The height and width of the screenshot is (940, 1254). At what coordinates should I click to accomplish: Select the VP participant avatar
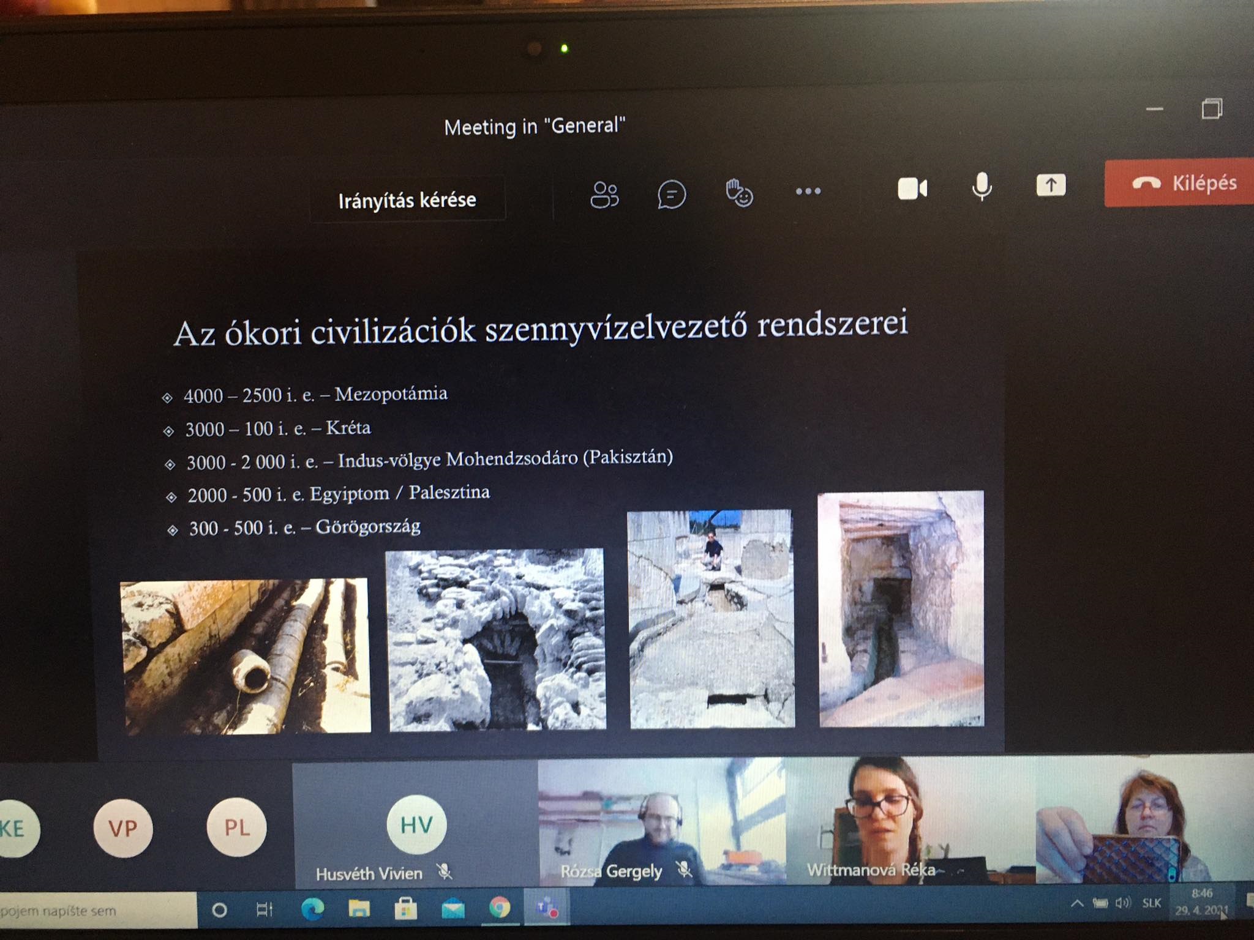(x=123, y=828)
